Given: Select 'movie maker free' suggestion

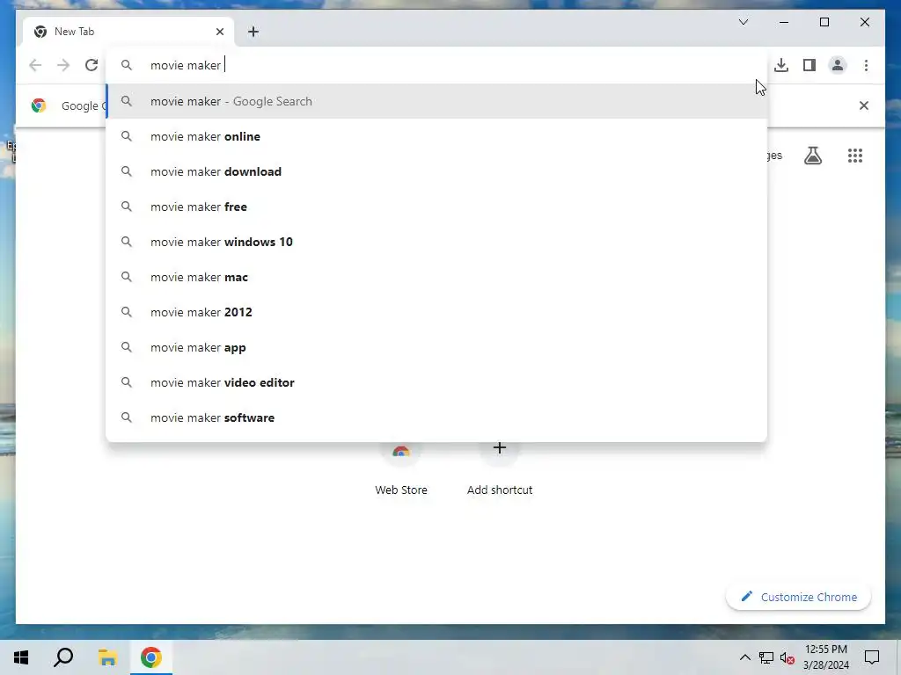Looking at the screenshot, I should click(x=436, y=207).
